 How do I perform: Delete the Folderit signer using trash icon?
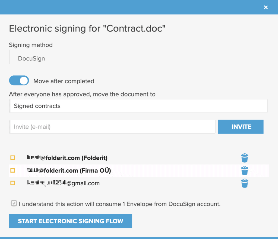(x=244, y=158)
